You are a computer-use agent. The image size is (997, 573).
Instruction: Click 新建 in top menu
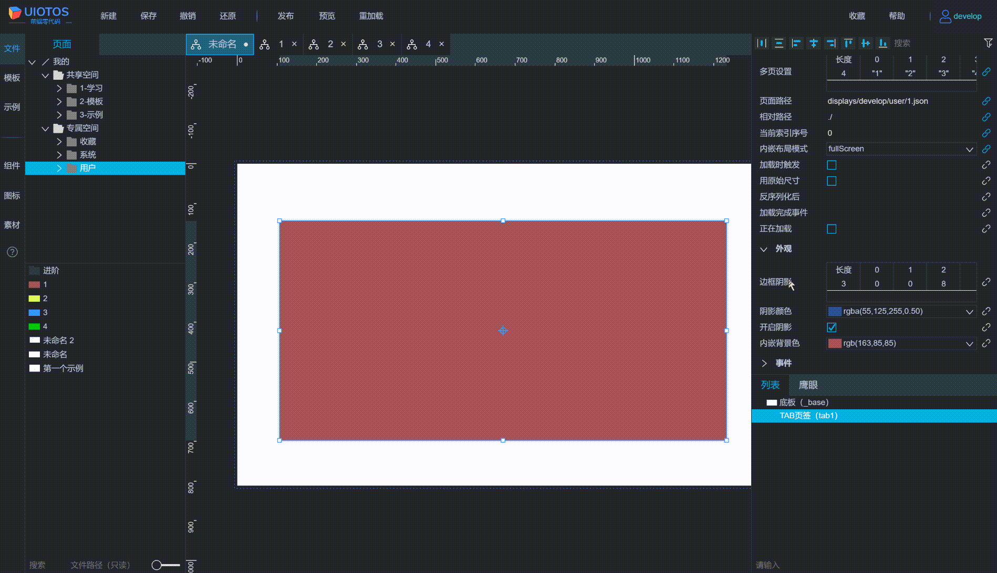point(108,16)
